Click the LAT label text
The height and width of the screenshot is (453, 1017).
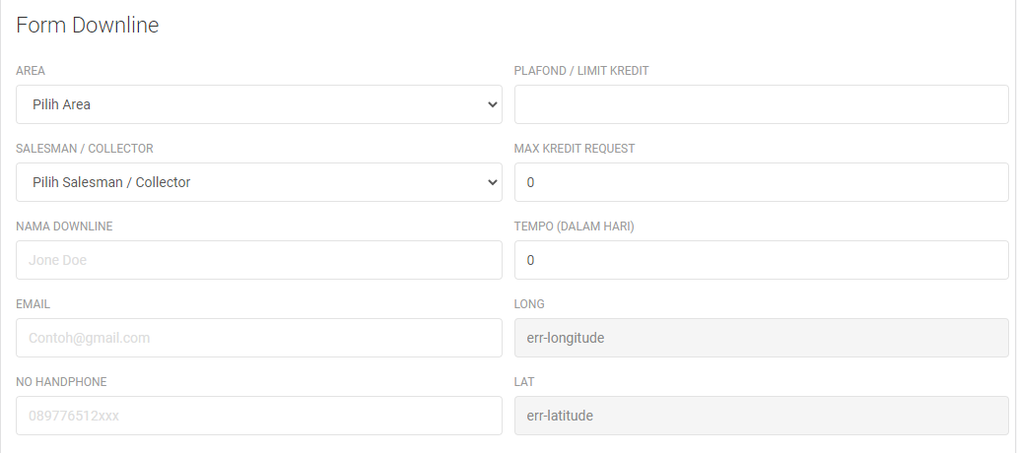tap(524, 382)
